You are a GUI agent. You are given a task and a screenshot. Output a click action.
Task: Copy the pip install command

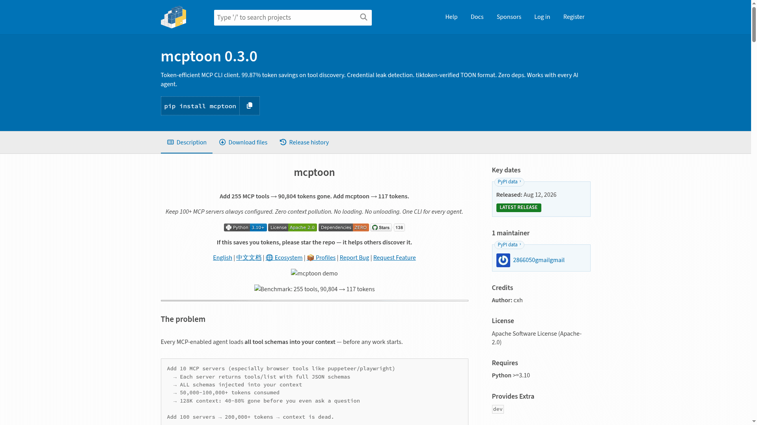pos(250,106)
